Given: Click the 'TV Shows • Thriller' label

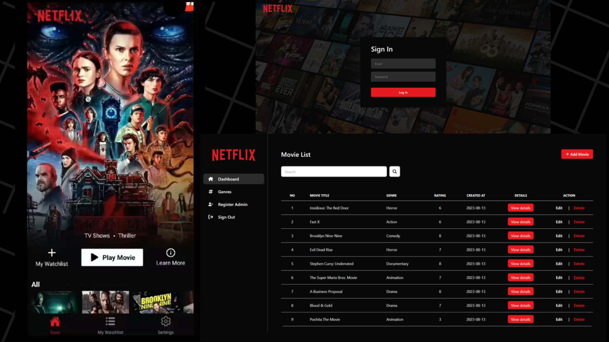Looking at the screenshot, I should [x=110, y=236].
